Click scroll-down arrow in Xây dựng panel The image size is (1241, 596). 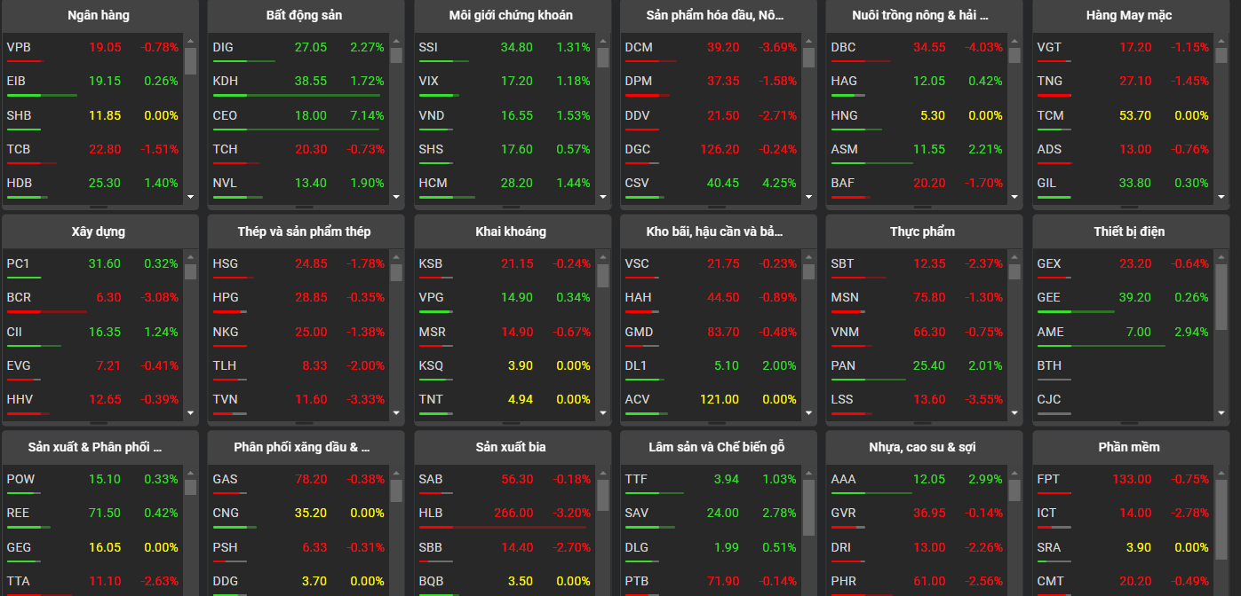tap(190, 412)
